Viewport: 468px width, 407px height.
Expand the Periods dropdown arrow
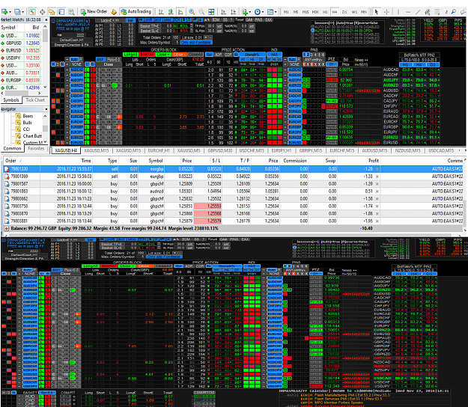tap(263, 12)
